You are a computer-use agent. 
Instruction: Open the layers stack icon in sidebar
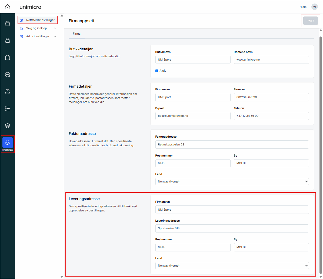click(8, 126)
